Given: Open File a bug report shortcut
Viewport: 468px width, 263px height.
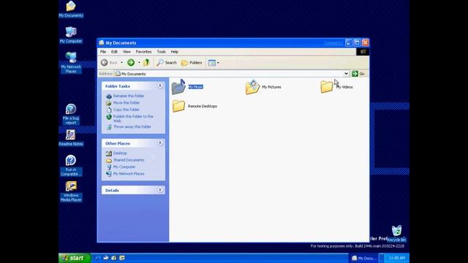Looking at the screenshot, I should [71, 114].
